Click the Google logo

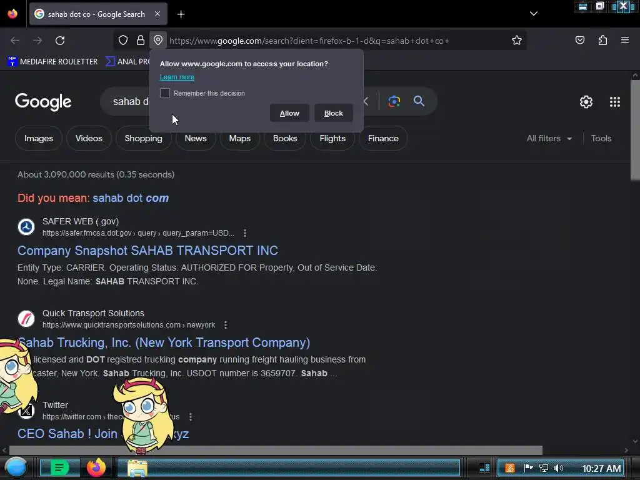[43, 102]
